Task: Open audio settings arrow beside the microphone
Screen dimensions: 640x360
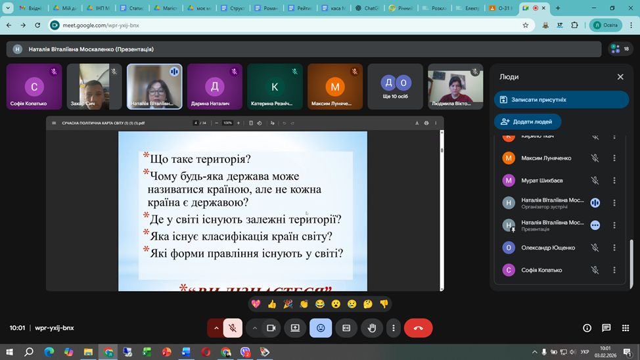Action: coord(216,328)
